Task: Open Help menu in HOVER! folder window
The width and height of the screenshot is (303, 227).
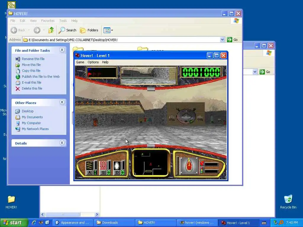Action: click(x=74, y=21)
